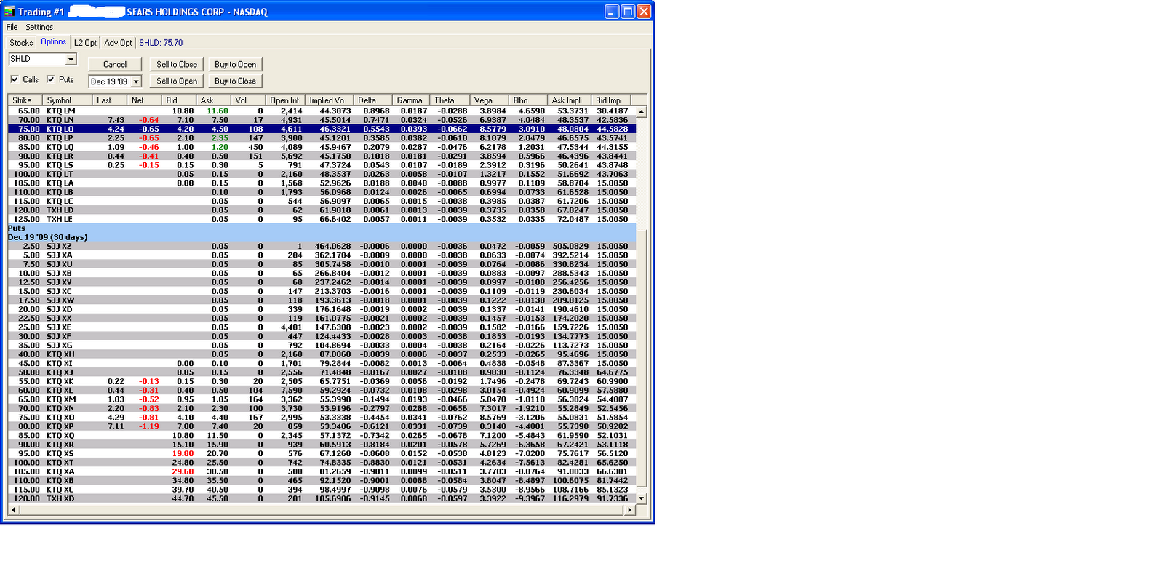The width and height of the screenshot is (1164, 574).
Task: Click the 11.60 ask price cell
Action: click(218, 111)
